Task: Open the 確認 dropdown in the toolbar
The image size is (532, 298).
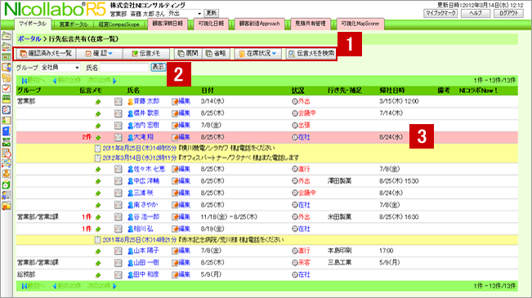Action: point(99,54)
